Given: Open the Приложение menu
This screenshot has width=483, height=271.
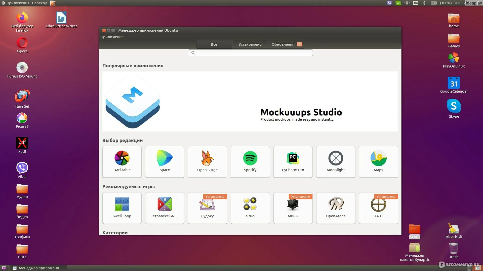Looking at the screenshot, I should (x=112, y=37).
